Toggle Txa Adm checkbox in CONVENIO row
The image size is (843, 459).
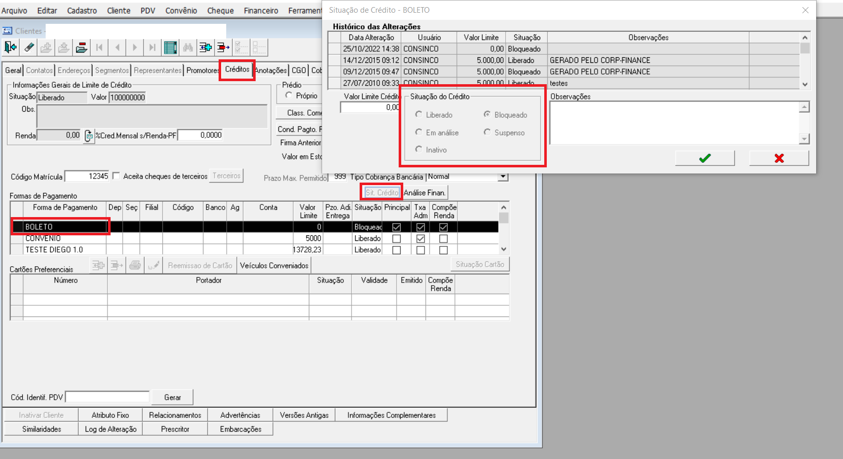coord(420,238)
